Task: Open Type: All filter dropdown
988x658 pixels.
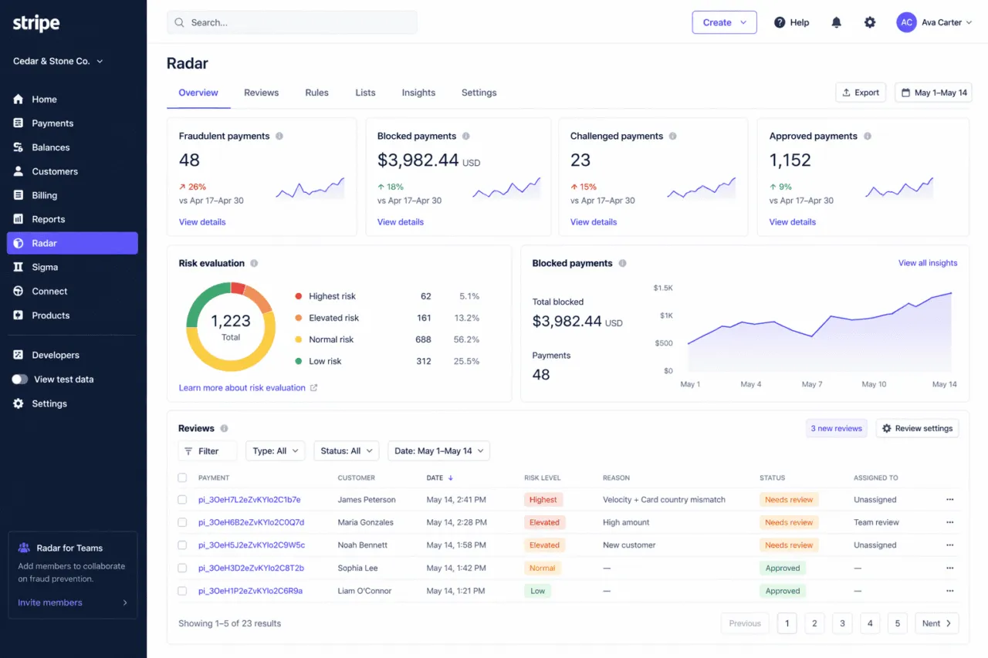Action: point(276,450)
